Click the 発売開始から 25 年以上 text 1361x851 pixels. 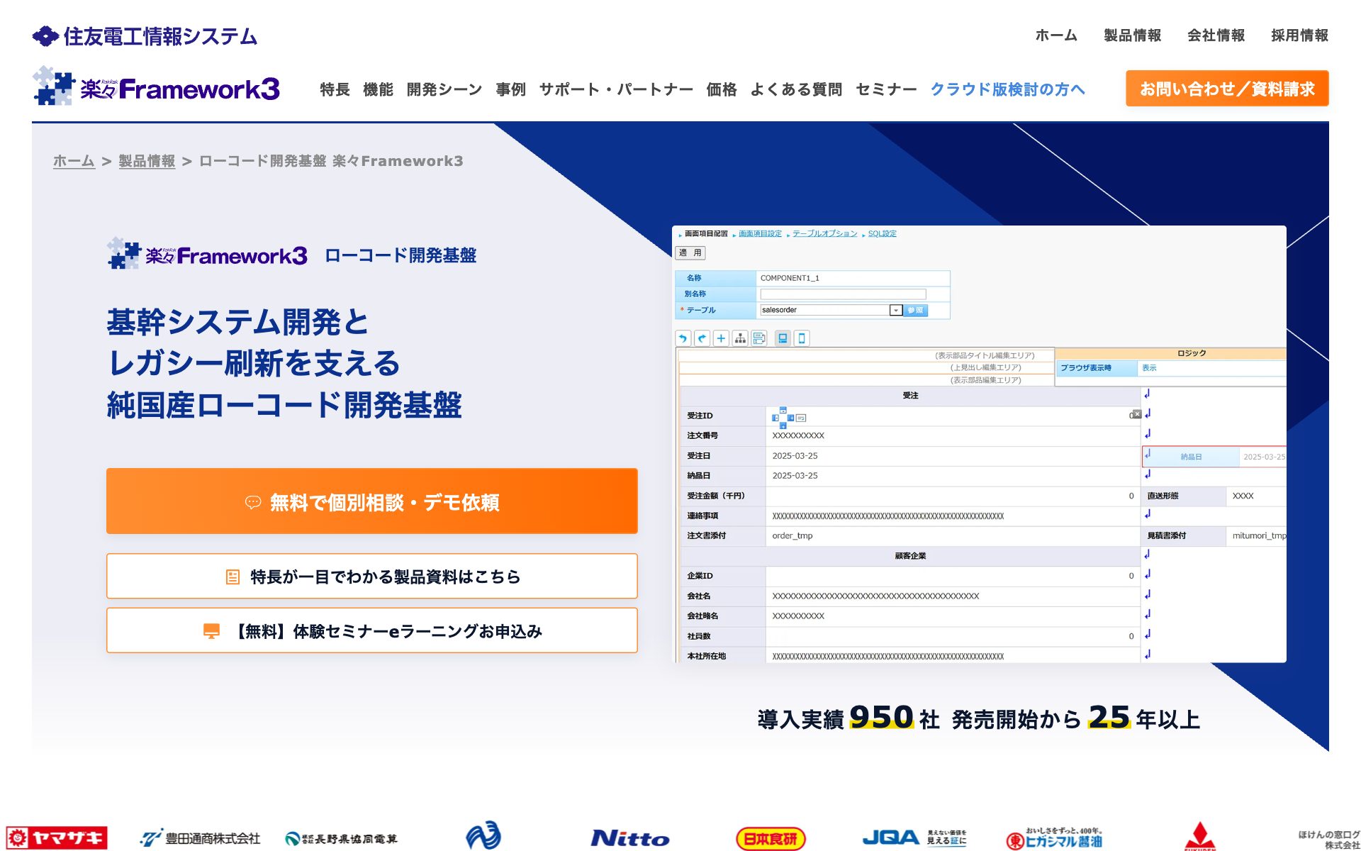tap(1076, 718)
